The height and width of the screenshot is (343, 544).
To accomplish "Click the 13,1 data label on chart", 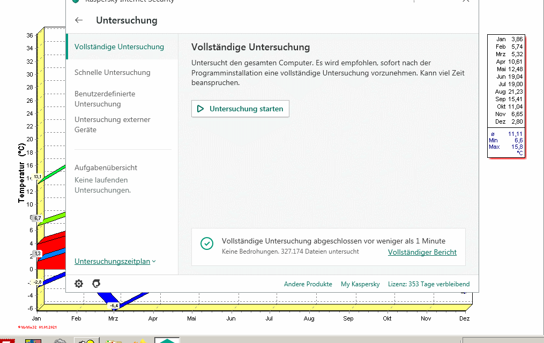I will coord(38,177).
